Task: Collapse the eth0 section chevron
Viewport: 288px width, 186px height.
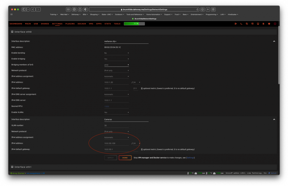Action: coord(274,41)
